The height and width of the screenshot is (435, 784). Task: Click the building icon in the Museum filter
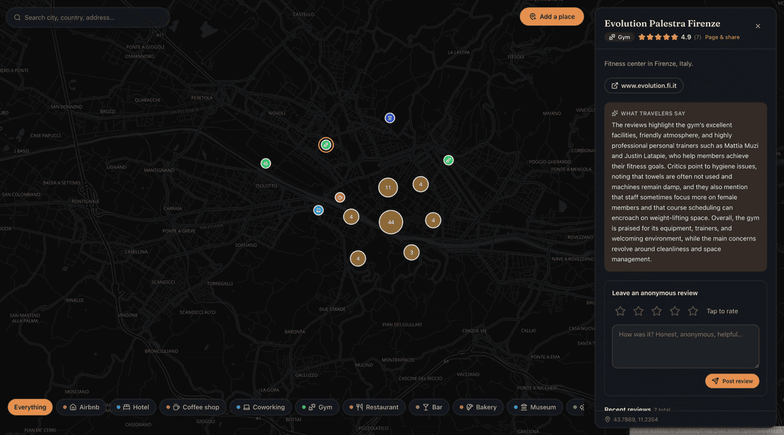(x=524, y=407)
